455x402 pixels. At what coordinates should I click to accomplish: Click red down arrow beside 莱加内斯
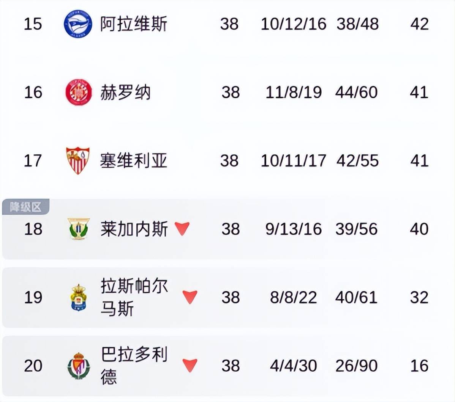pyautogui.click(x=182, y=229)
